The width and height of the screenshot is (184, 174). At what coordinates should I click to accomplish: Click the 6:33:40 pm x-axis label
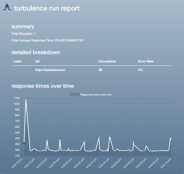click(x=91, y=163)
